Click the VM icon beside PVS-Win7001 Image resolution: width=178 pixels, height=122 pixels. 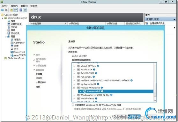(x=78, y=73)
